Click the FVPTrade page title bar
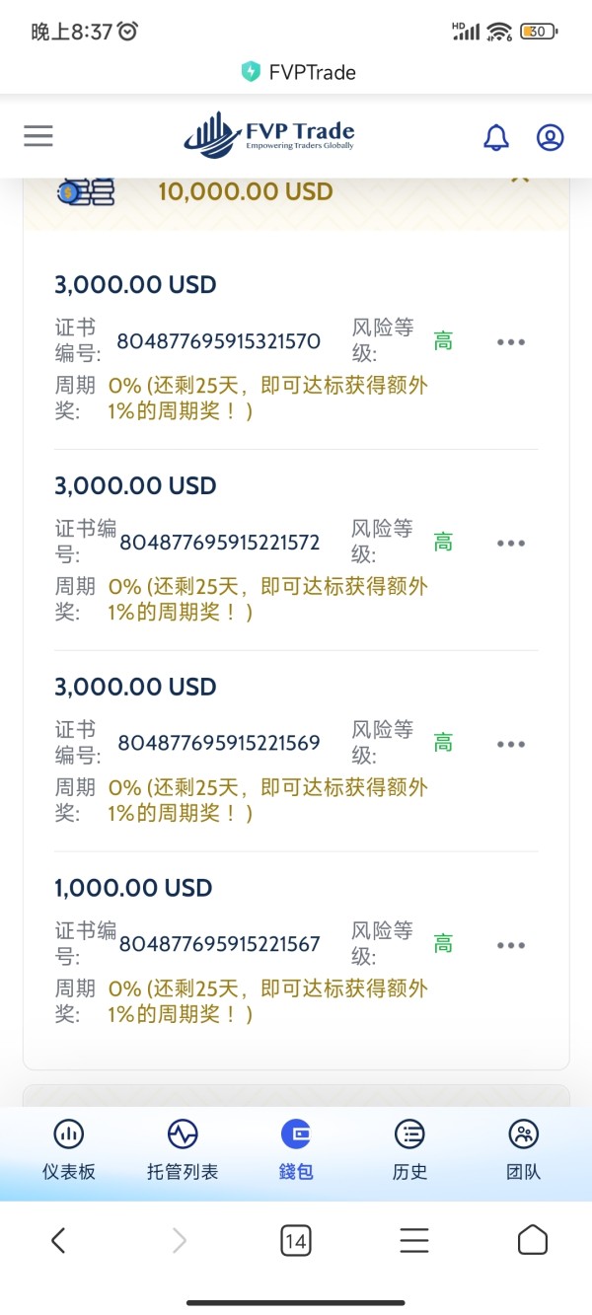This screenshot has width=592, height=1315. (298, 72)
